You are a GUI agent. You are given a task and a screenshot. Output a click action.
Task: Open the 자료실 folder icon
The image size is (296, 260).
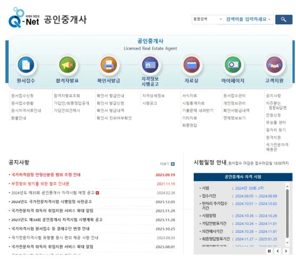(192, 65)
